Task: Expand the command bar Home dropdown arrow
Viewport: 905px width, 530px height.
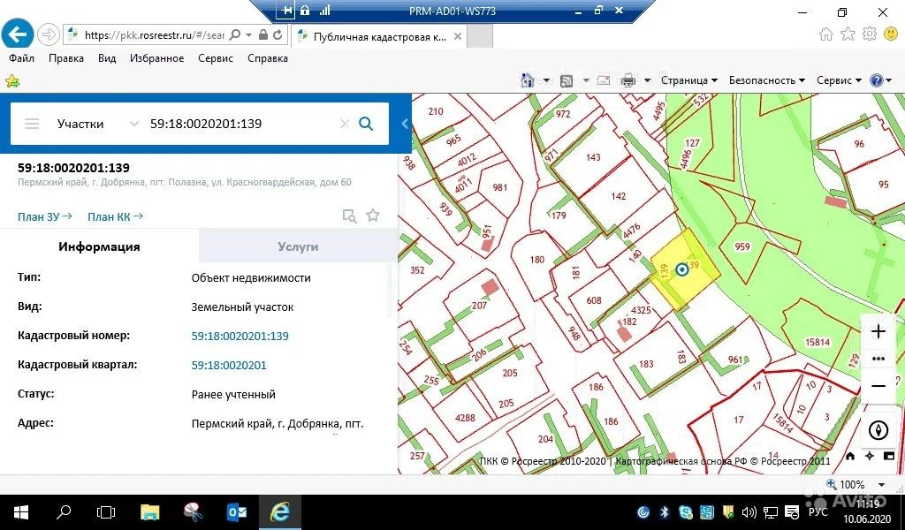Action: pyautogui.click(x=546, y=80)
